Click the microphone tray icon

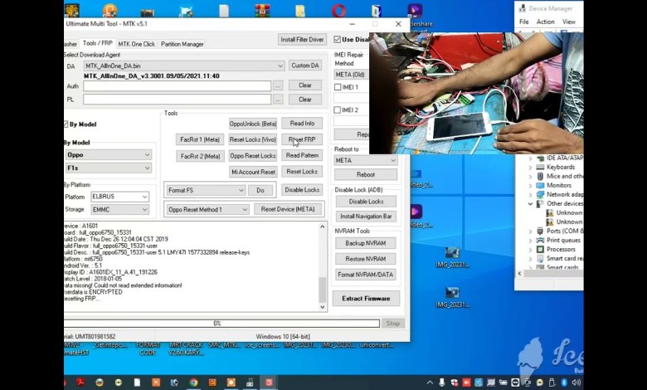(x=441, y=383)
